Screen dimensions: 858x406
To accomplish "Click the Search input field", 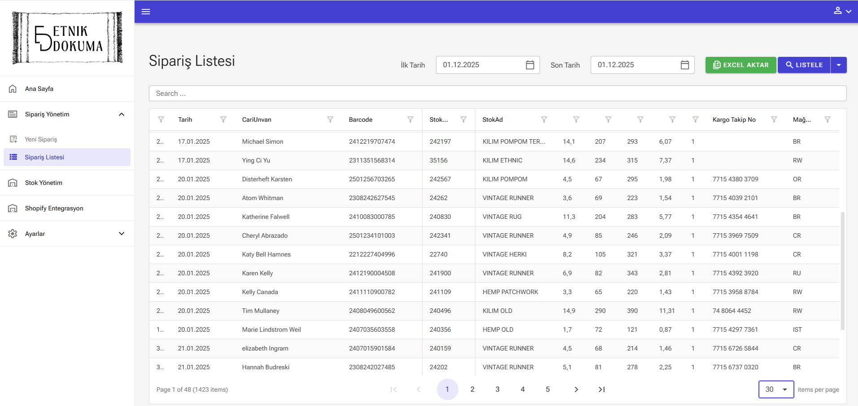I will point(497,94).
